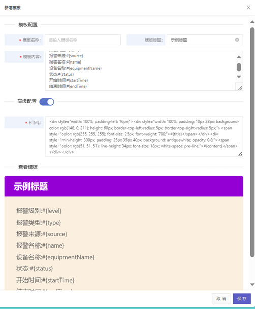Click the 设备名称:#{equipmentName} preview line
Viewport: 255px width, 309px height.
55,257
